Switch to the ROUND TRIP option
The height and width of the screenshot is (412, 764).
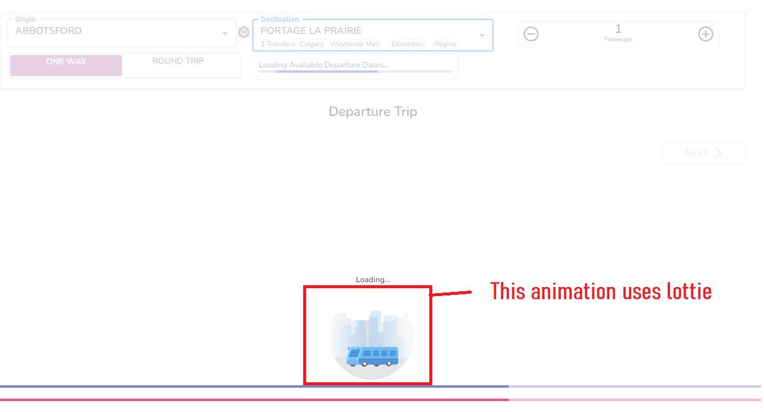pos(178,61)
